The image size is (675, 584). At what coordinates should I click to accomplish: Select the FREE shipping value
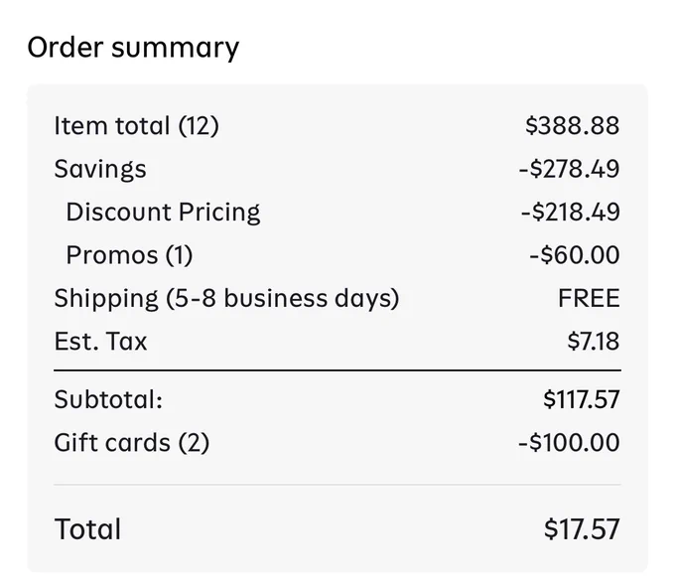tap(589, 298)
